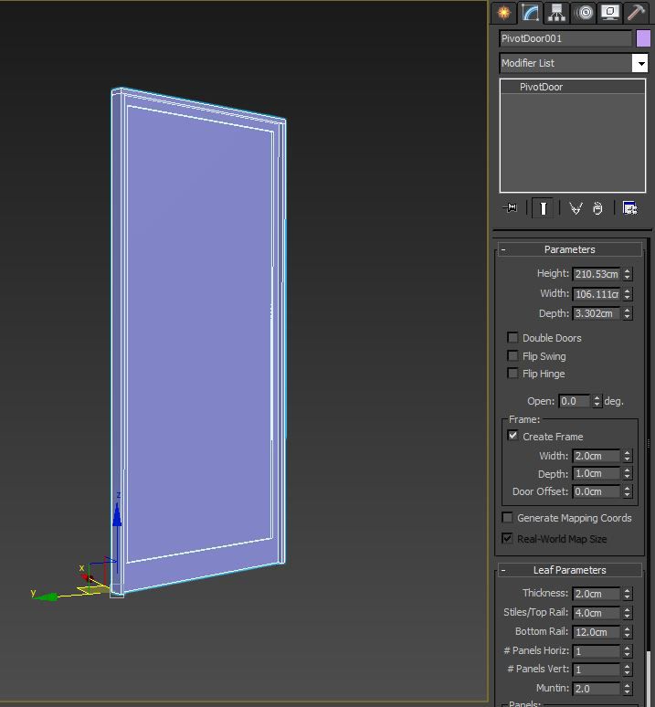
Task: Click the Stiles/Top Rail field
Action: [596, 613]
